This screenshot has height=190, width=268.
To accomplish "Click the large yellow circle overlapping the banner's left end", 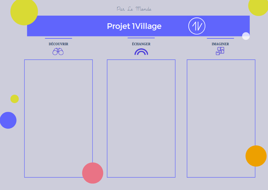I will 24,12.
